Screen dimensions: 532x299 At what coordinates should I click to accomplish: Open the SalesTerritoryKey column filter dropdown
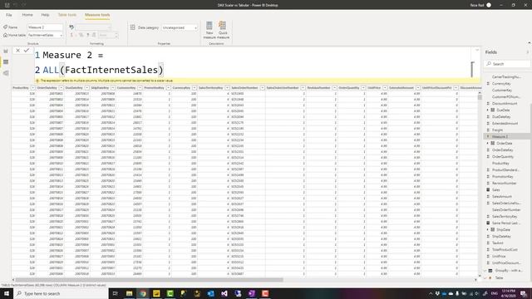pos(227,88)
